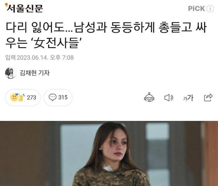Open the 가가 font size setting
Screen dimensions: 218x186
pos(188,98)
